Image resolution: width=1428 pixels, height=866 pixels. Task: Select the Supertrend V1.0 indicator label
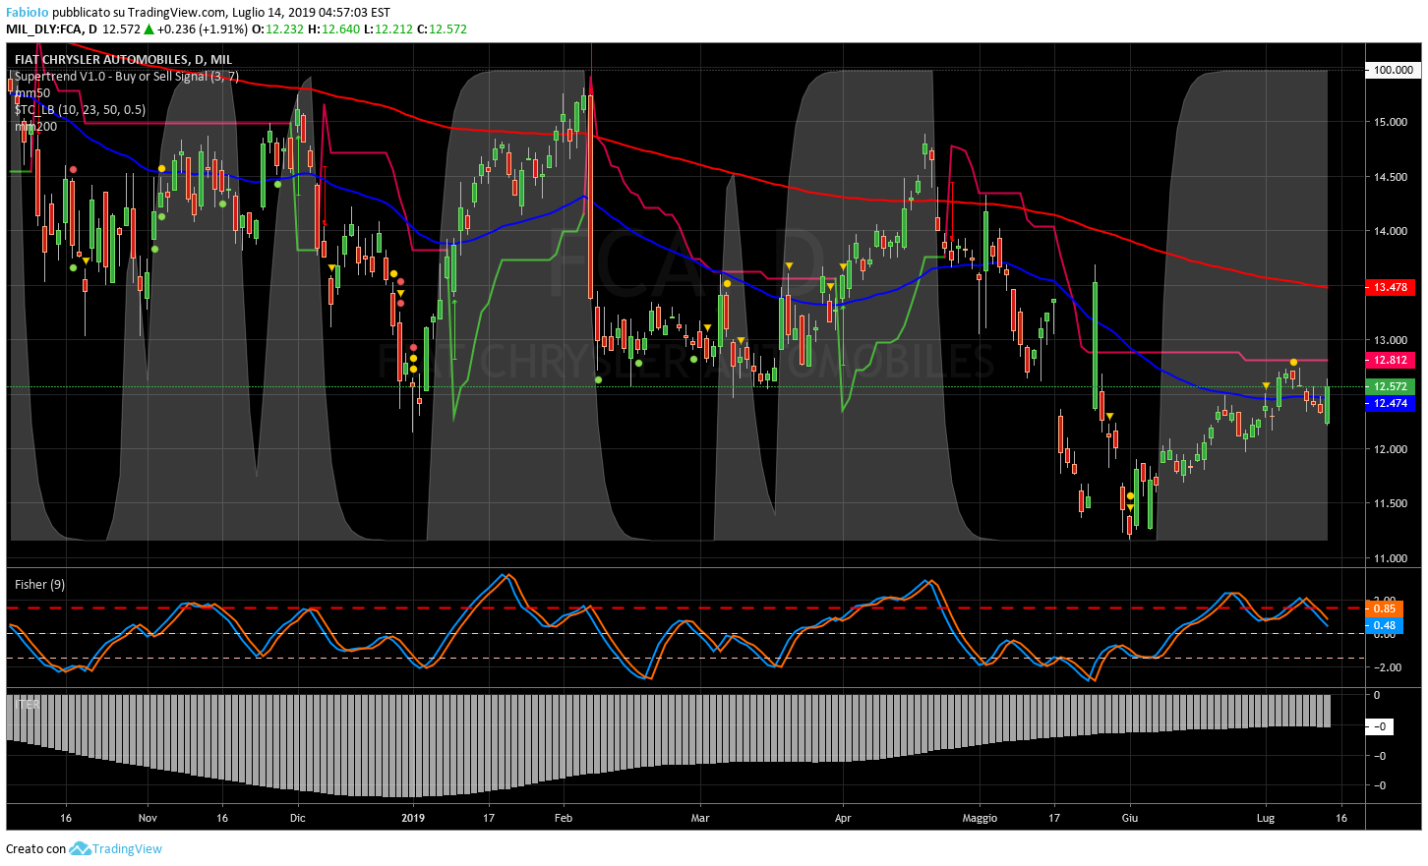point(126,77)
